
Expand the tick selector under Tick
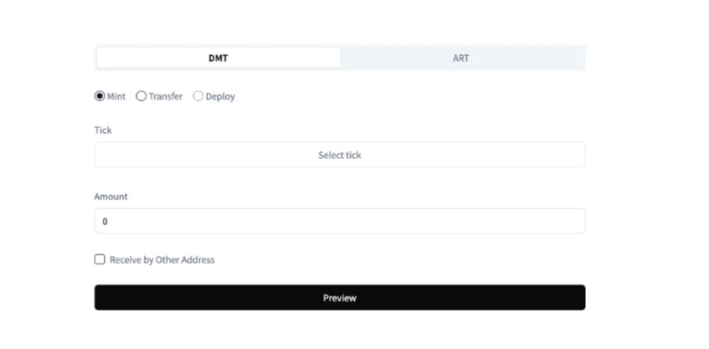coord(340,155)
